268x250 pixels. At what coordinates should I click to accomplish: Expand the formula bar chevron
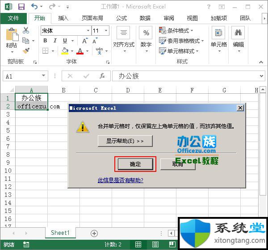pyautogui.click(x=261, y=76)
